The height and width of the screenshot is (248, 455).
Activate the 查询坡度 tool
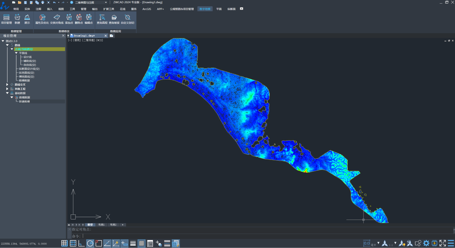pos(114,19)
